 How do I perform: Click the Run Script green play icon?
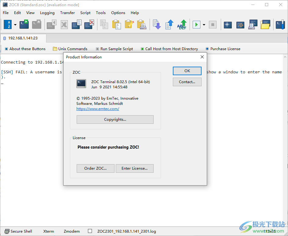[x=196, y=24]
